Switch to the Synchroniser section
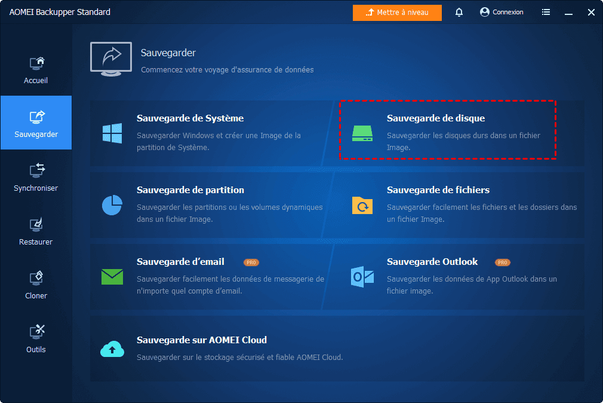Viewport: 603px width, 403px height. coord(36,177)
